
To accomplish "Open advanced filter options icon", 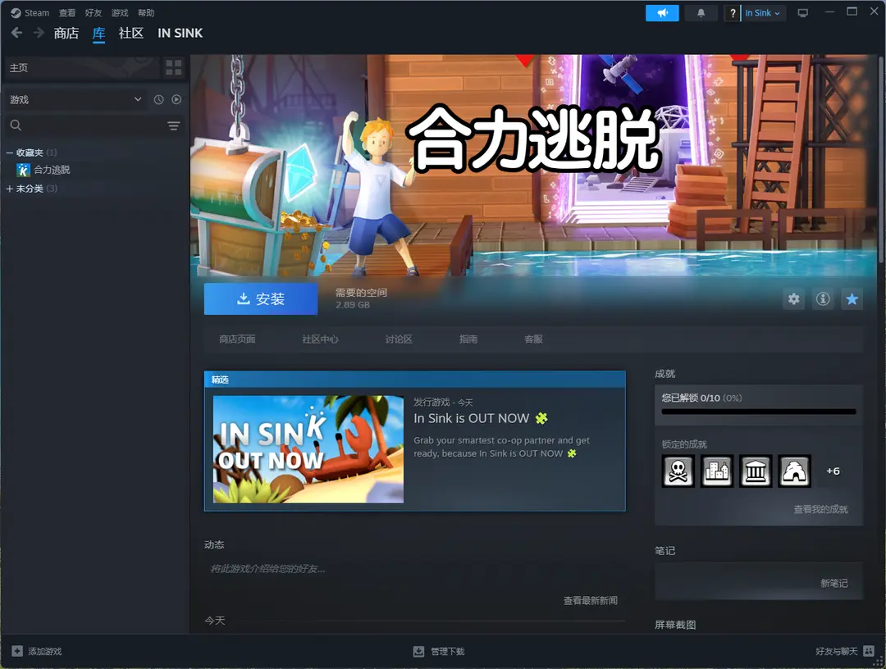I will pos(173,125).
